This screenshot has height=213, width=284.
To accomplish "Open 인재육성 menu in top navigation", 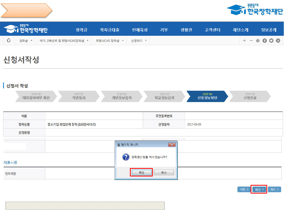I will point(140,30).
